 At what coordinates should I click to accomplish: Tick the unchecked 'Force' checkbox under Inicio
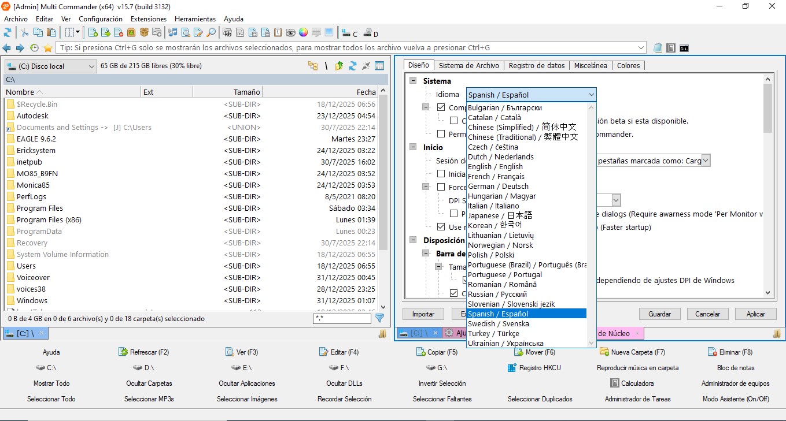tap(441, 187)
